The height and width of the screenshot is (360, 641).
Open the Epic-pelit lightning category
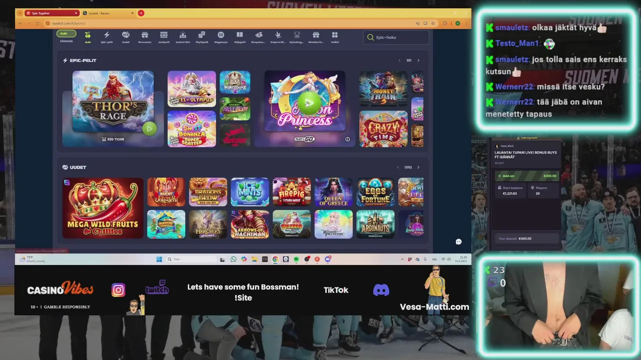coord(107,37)
